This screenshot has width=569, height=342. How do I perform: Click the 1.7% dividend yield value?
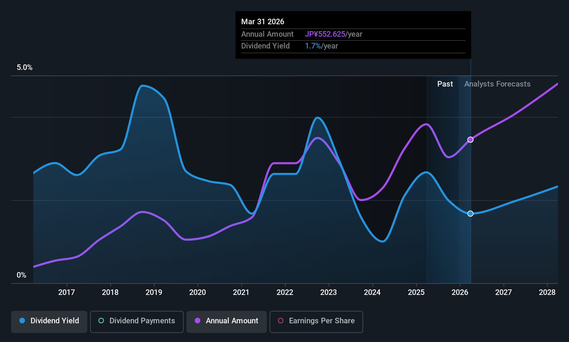313,46
